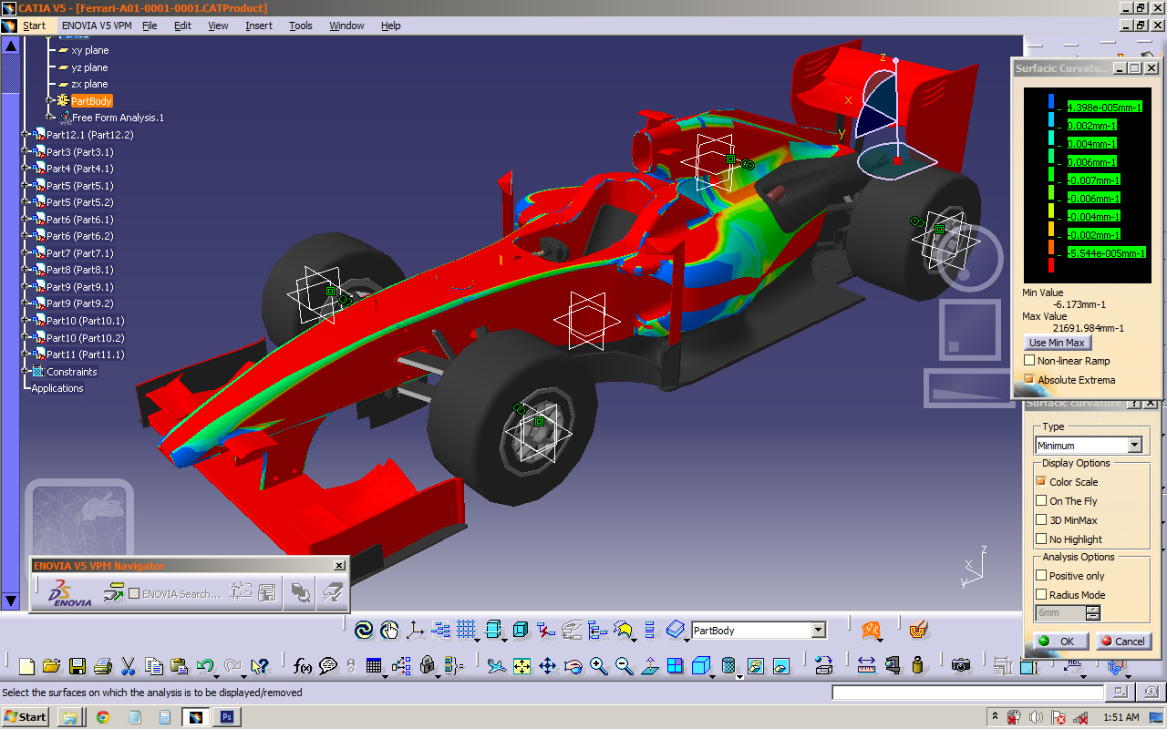Toggle the Color Scale checkbox

coord(1041,482)
